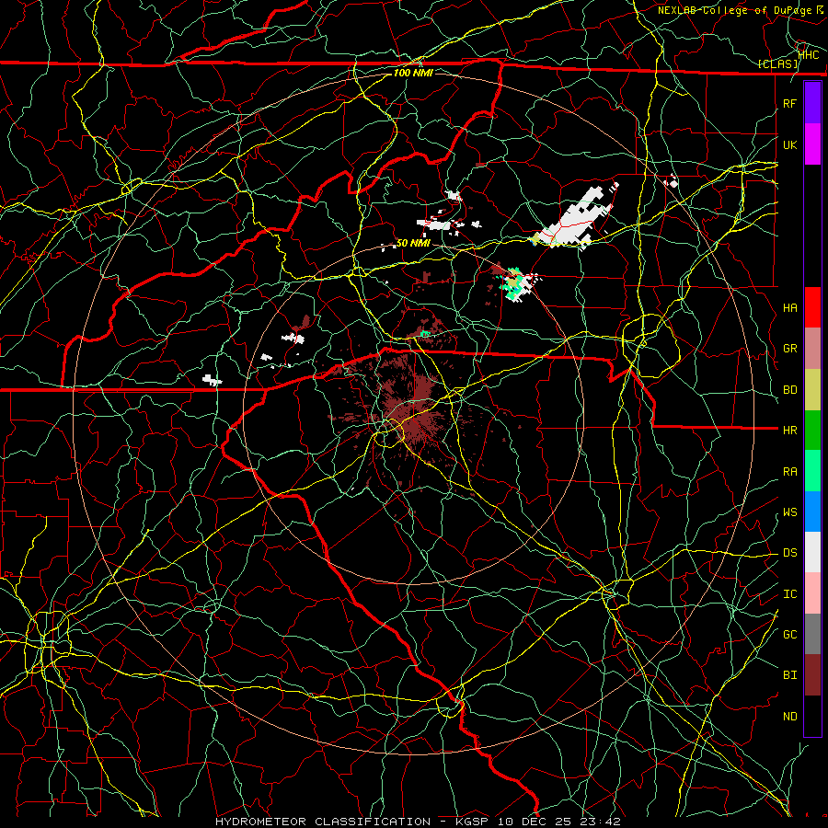Click the 'ND' legend label
The image size is (828, 828).
point(790,716)
